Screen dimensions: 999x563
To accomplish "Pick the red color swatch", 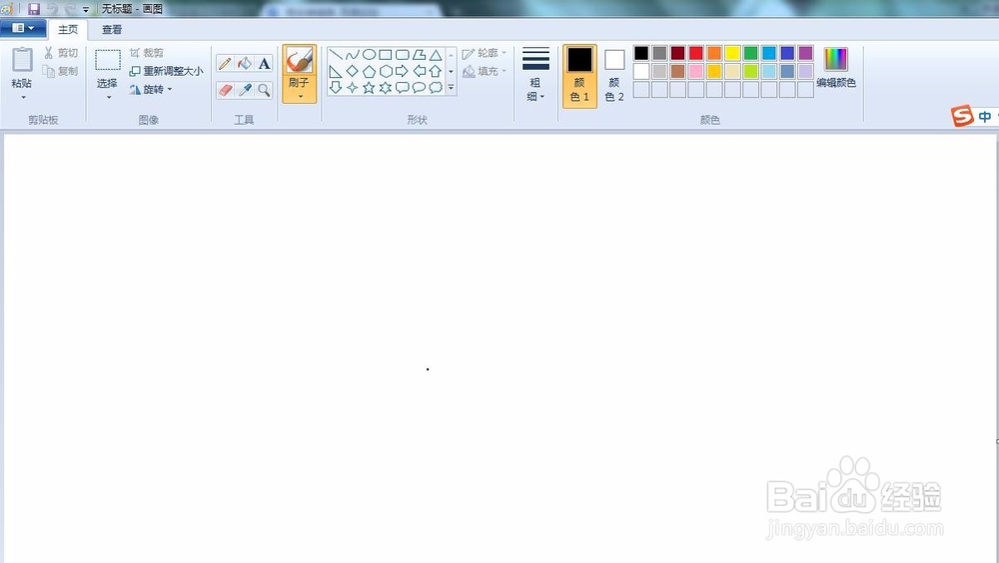I will (x=696, y=53).
